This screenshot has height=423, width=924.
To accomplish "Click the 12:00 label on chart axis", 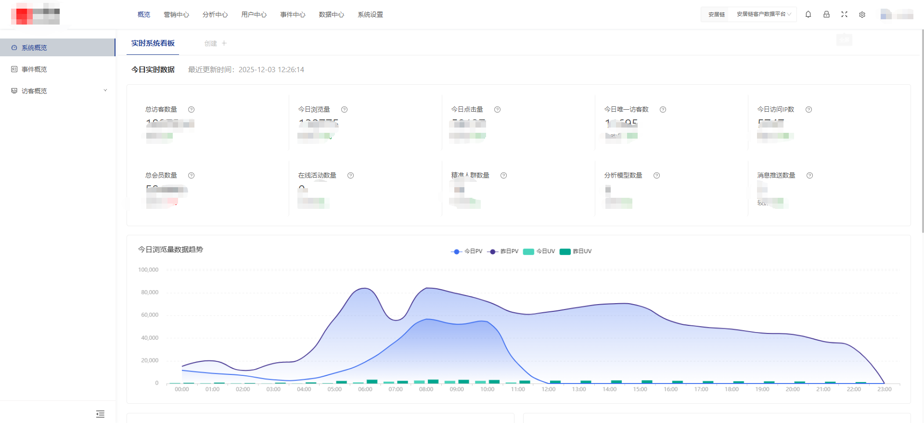I will point(549,389).
